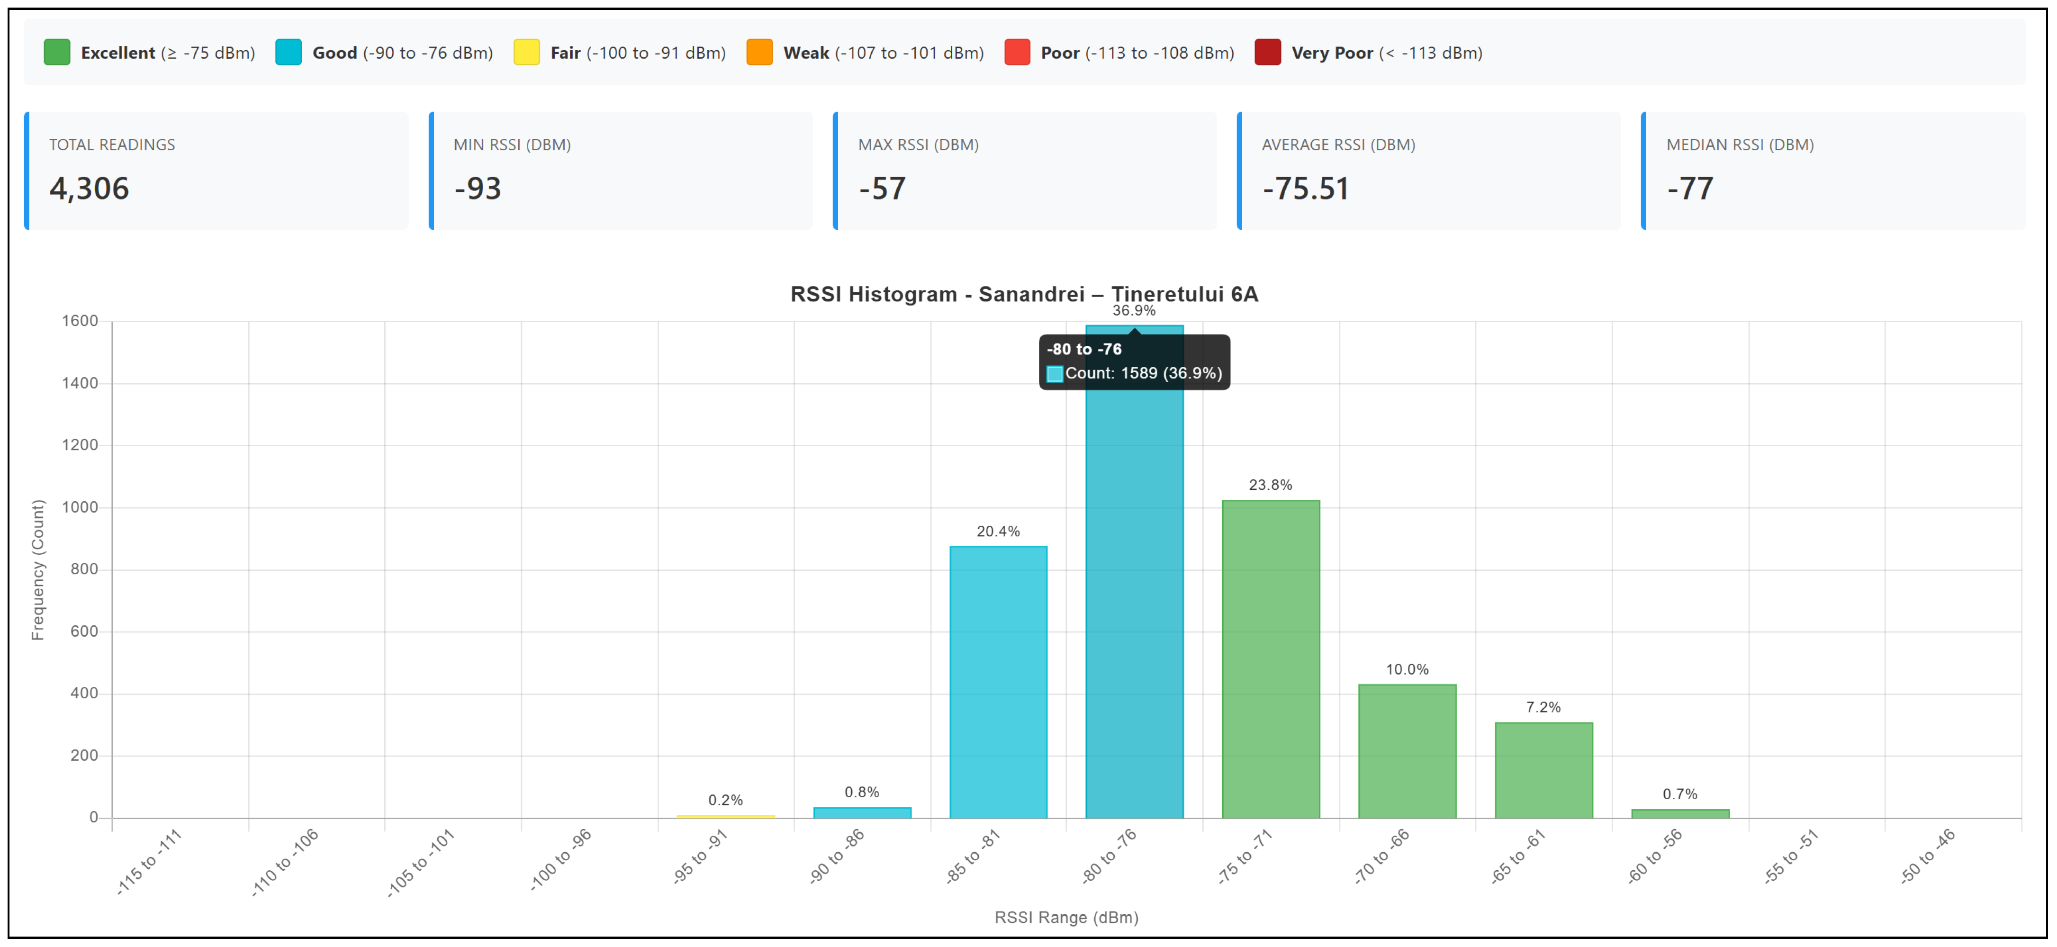Select the Median RSSI -77 card
2057x947 pixels.
pos(1833,171)
